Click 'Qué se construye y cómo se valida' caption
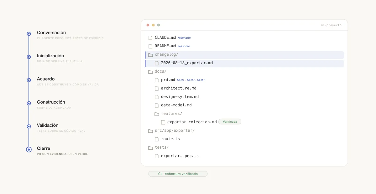 (68, 84)
